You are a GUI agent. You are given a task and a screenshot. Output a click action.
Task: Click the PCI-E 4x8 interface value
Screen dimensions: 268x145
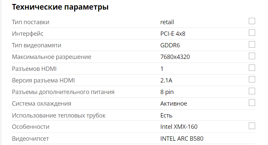[175, 34]
